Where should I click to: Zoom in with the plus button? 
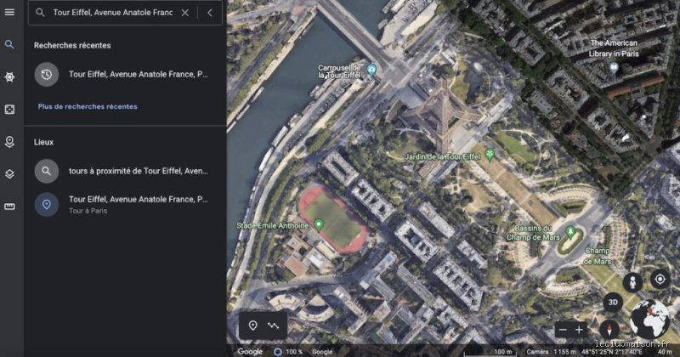coord(580,330)
